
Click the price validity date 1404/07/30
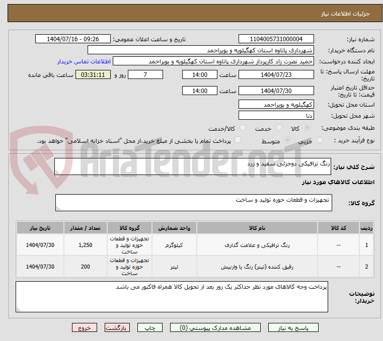pos(276,91)
